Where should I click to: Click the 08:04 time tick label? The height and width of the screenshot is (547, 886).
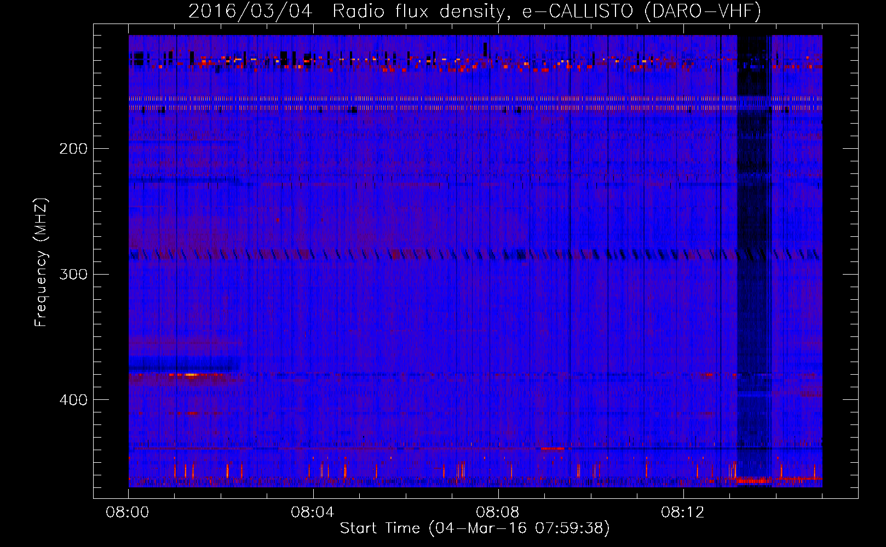click(x=313, y=513)
